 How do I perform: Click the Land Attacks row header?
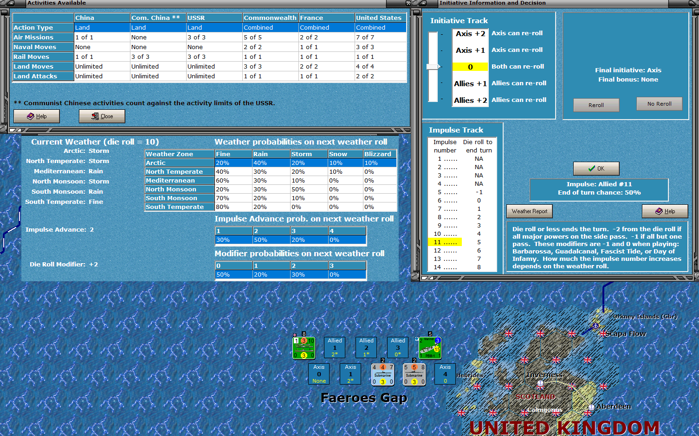click(43, 76)
